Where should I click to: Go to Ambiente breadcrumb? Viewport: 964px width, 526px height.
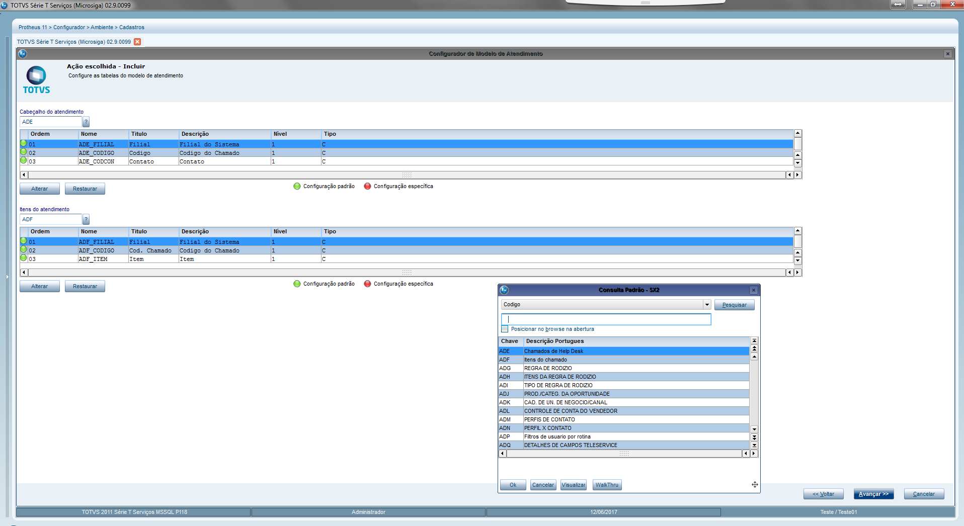tap(102, 27)
